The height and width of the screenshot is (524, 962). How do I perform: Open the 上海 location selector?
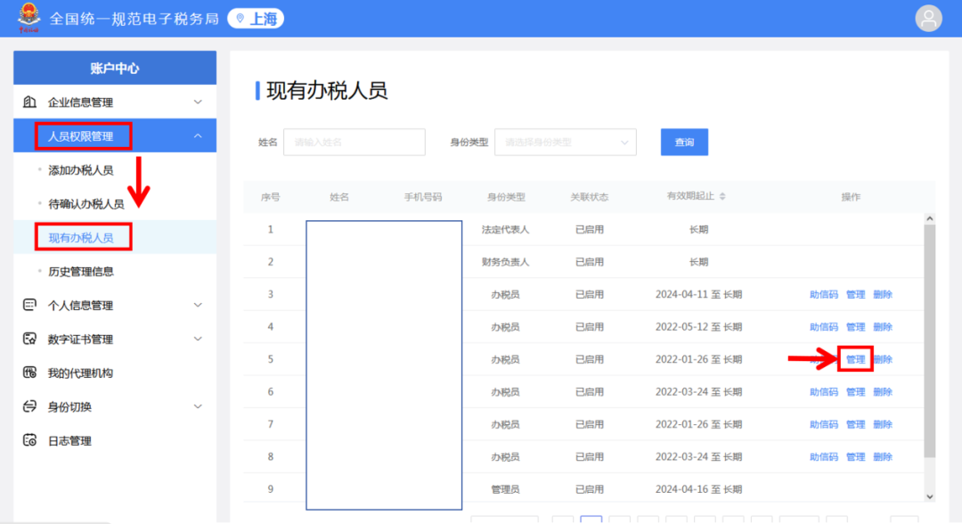click(256, 19)
